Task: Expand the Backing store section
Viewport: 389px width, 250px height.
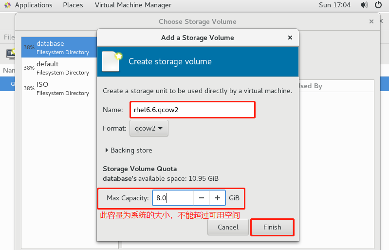Action: pyautogui.click(x=129, y=150)
